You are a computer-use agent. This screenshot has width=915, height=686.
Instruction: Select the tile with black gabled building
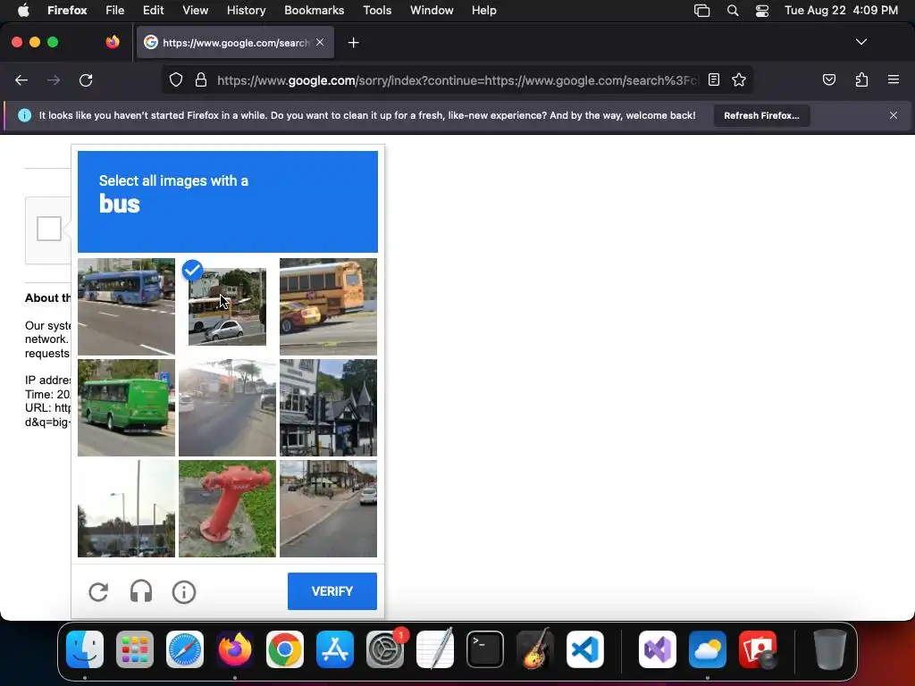tap(328, 407)
